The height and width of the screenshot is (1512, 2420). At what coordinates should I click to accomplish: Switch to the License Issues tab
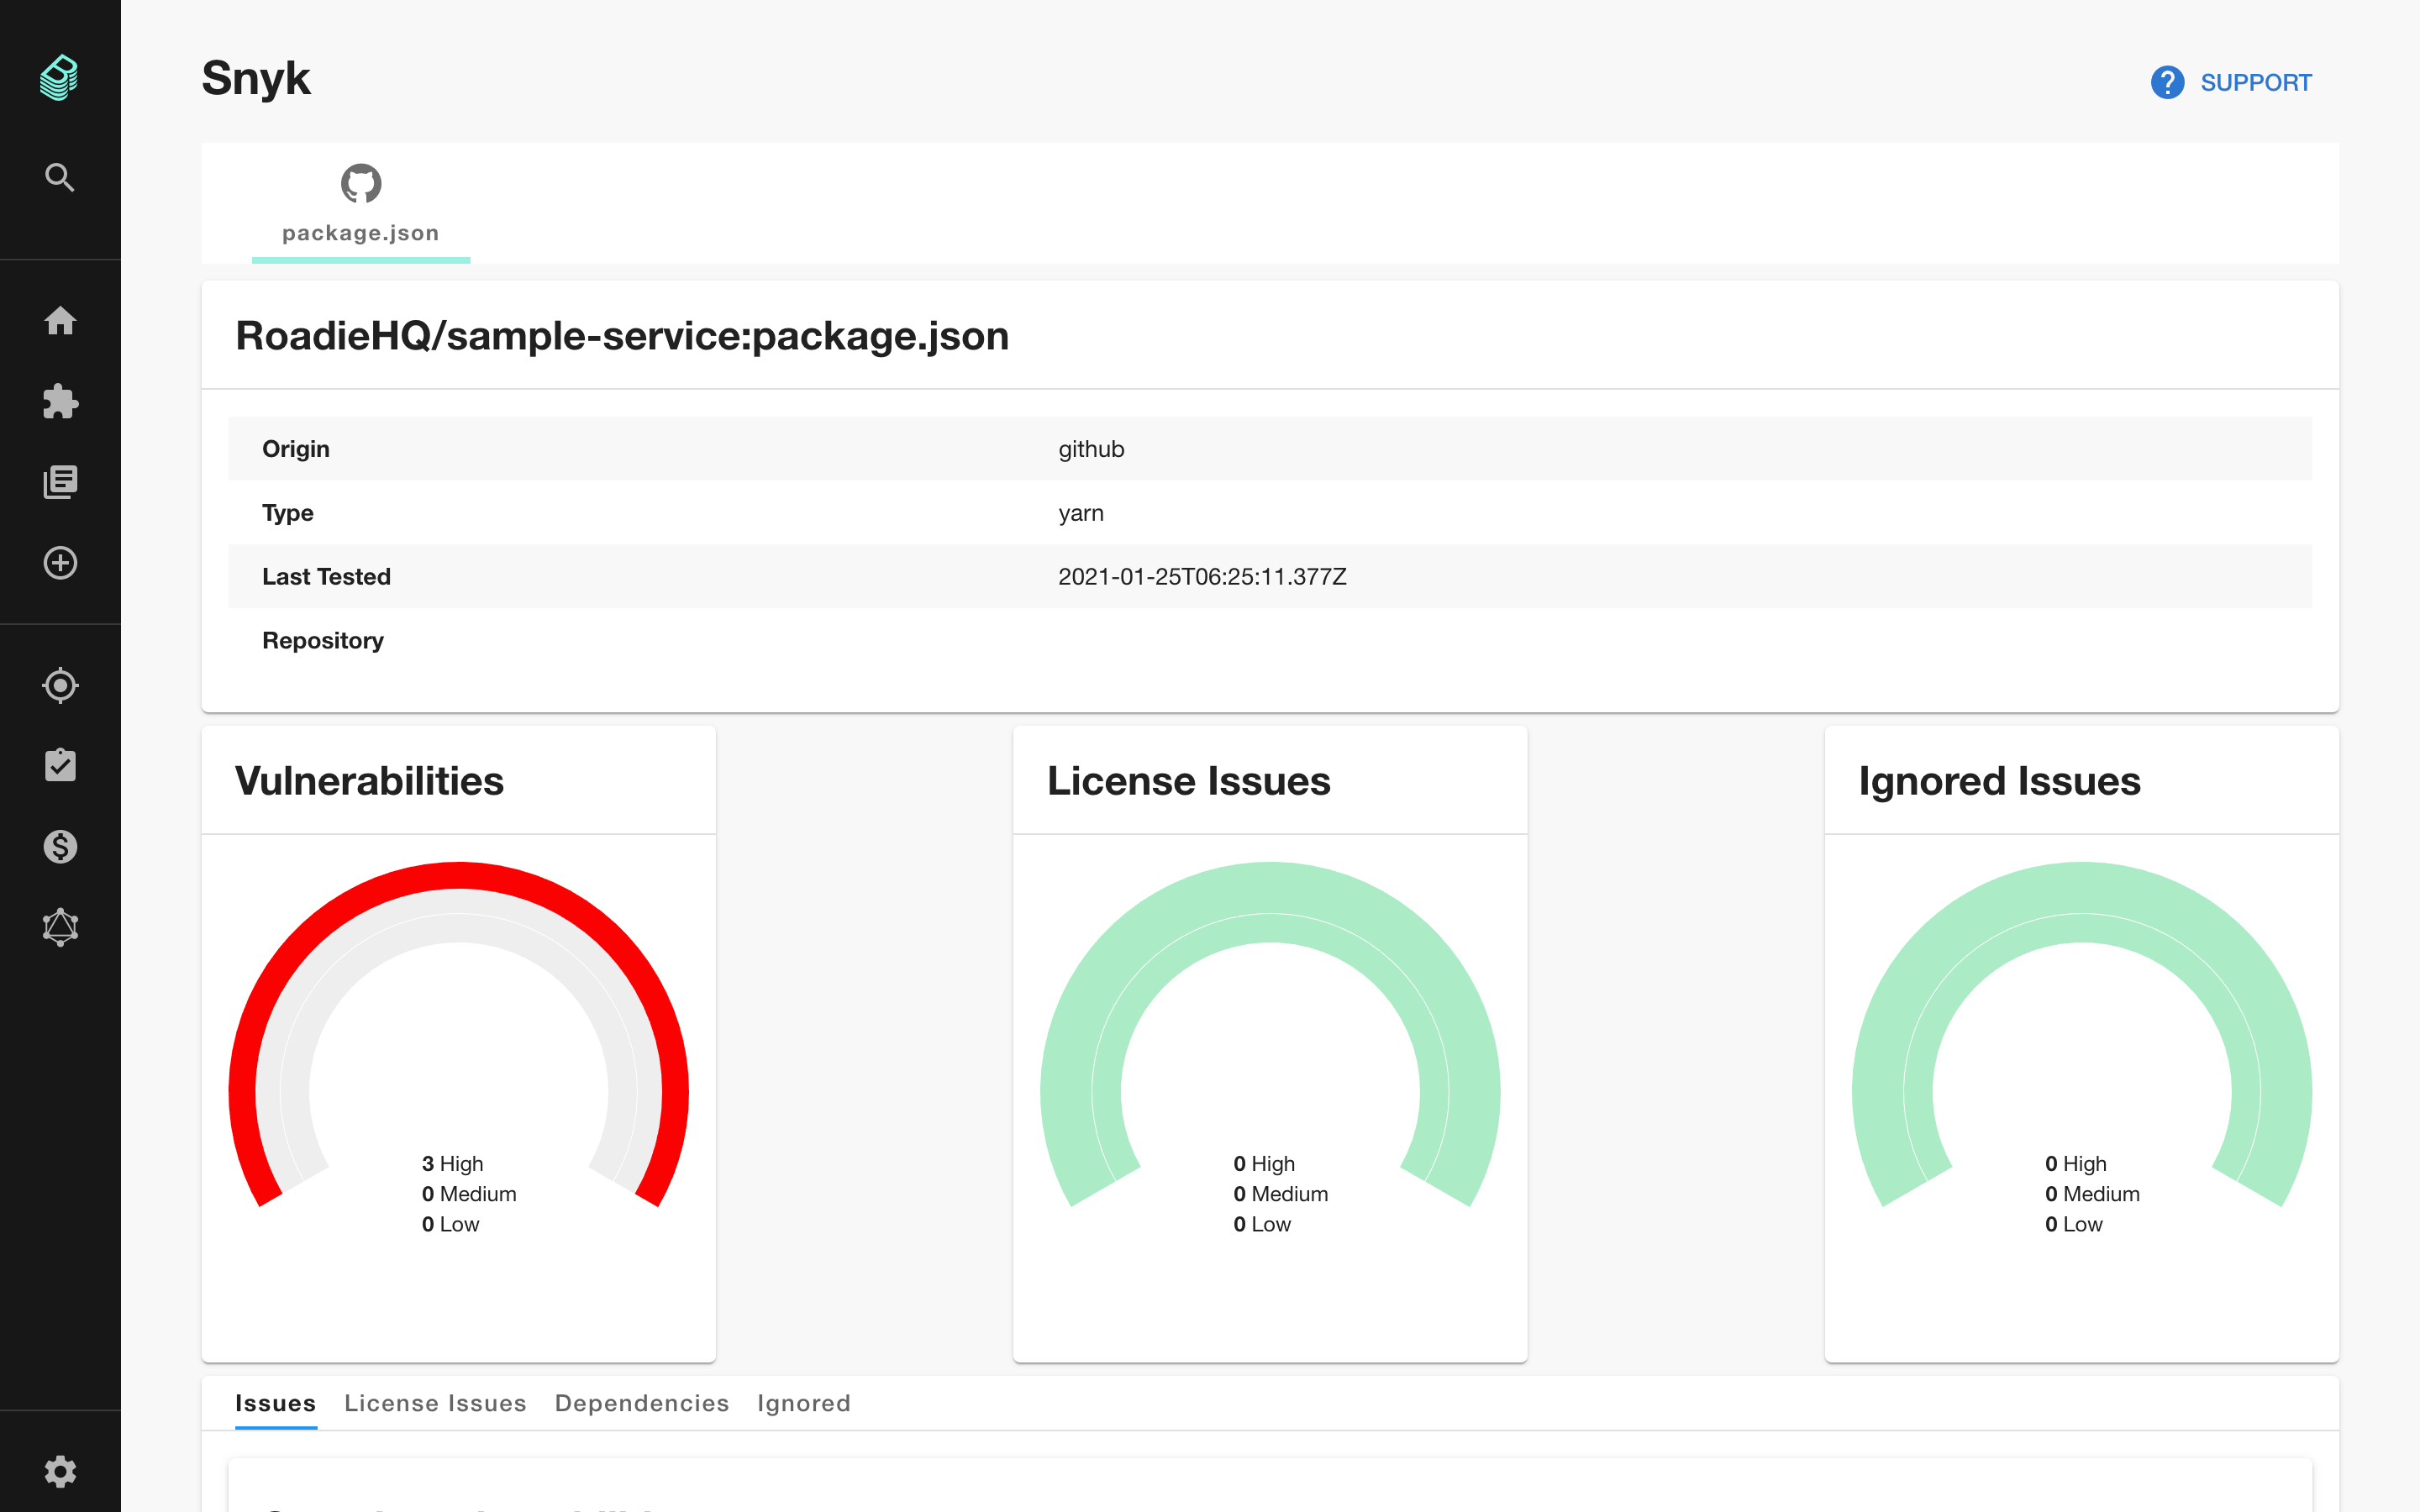coord(435,1403)
